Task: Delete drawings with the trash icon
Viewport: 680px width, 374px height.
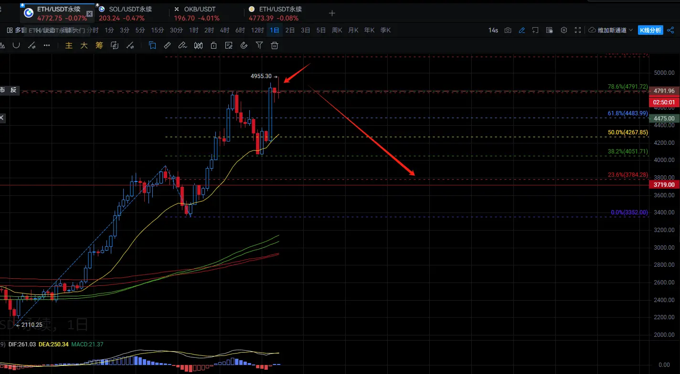Action: click(x=275, y=45)
